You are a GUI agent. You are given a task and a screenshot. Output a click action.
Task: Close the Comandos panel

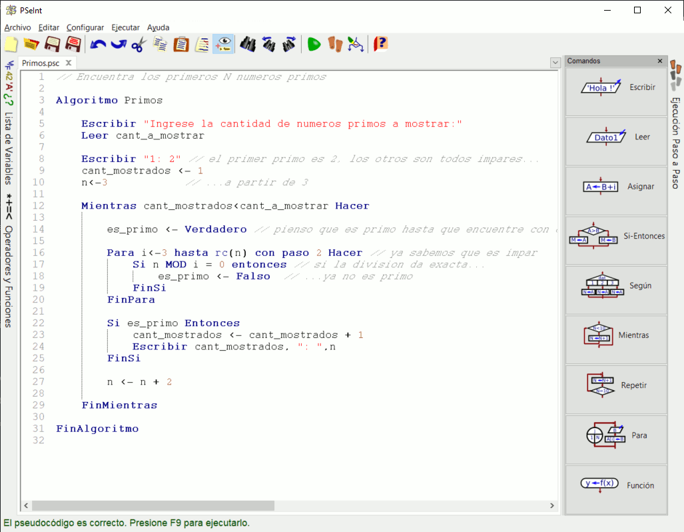point(660,61)
